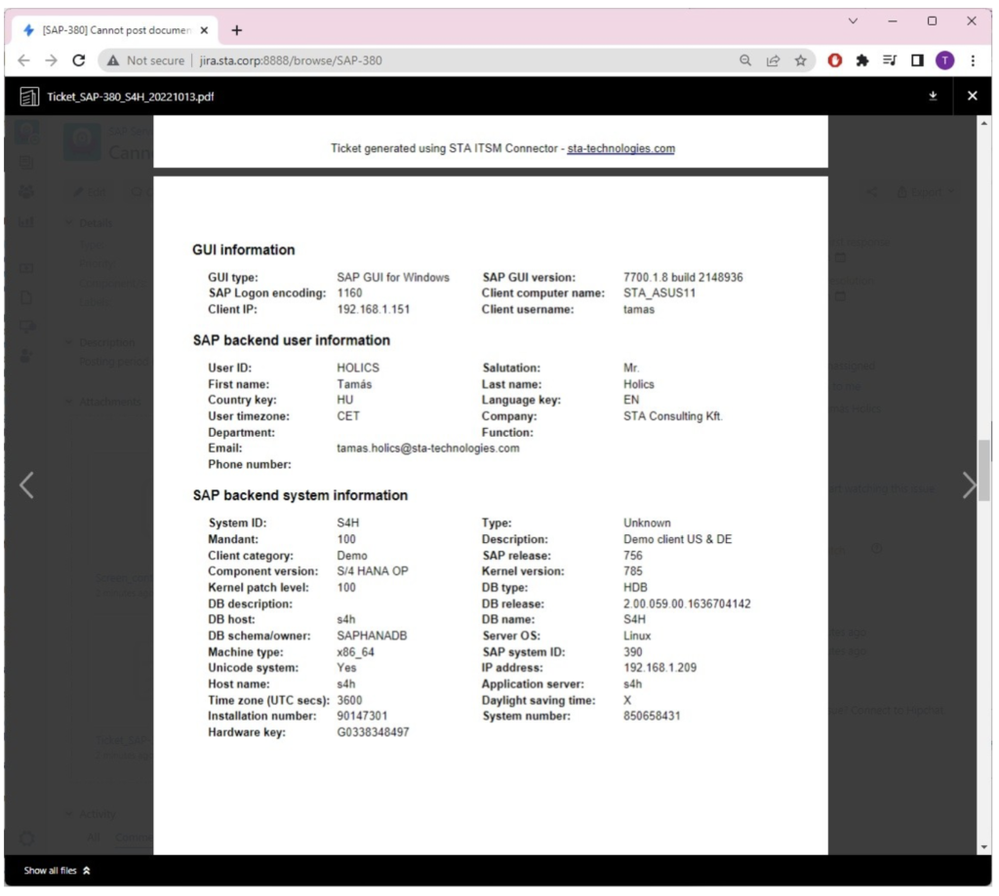Click IP address value 192.168.1.209
Image resolution: width=999 pixels, height=896 pixels.
coord(660,668)
